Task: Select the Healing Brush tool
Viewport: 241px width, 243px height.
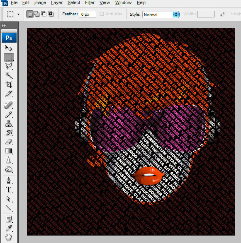Action: point(9,106)
